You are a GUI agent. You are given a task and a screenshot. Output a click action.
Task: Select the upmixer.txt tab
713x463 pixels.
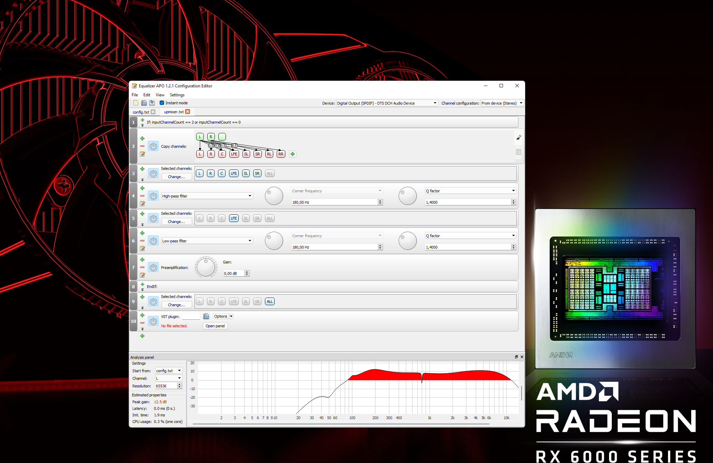click(174, 112)
